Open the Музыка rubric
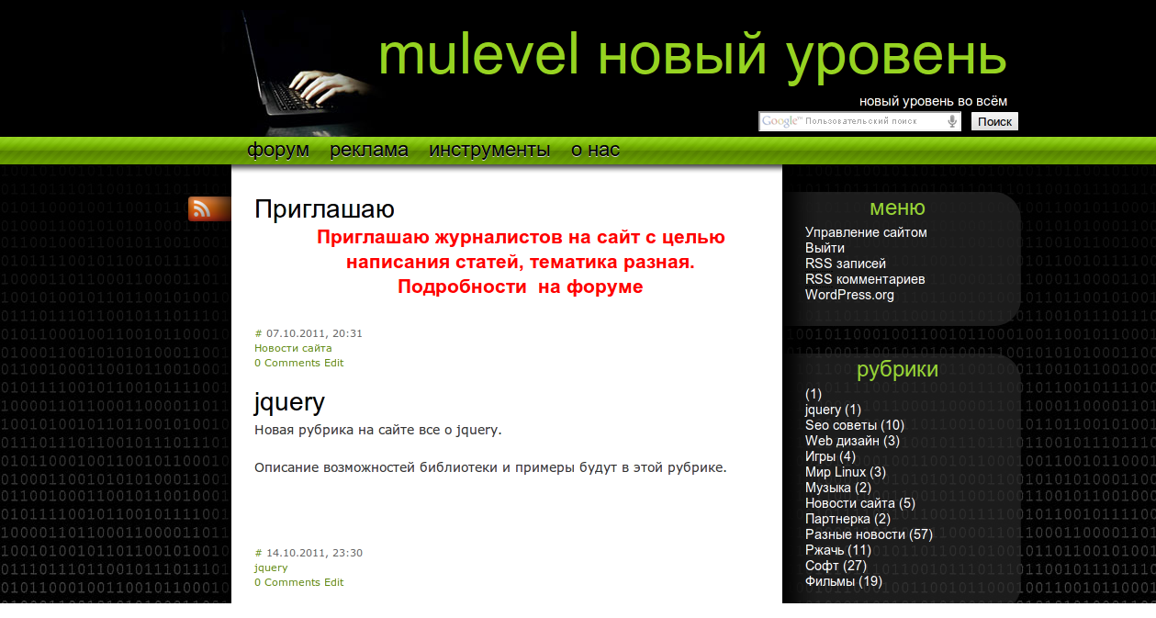The height and width of the screenshot is (618, 1156). [x=828, y=488]
